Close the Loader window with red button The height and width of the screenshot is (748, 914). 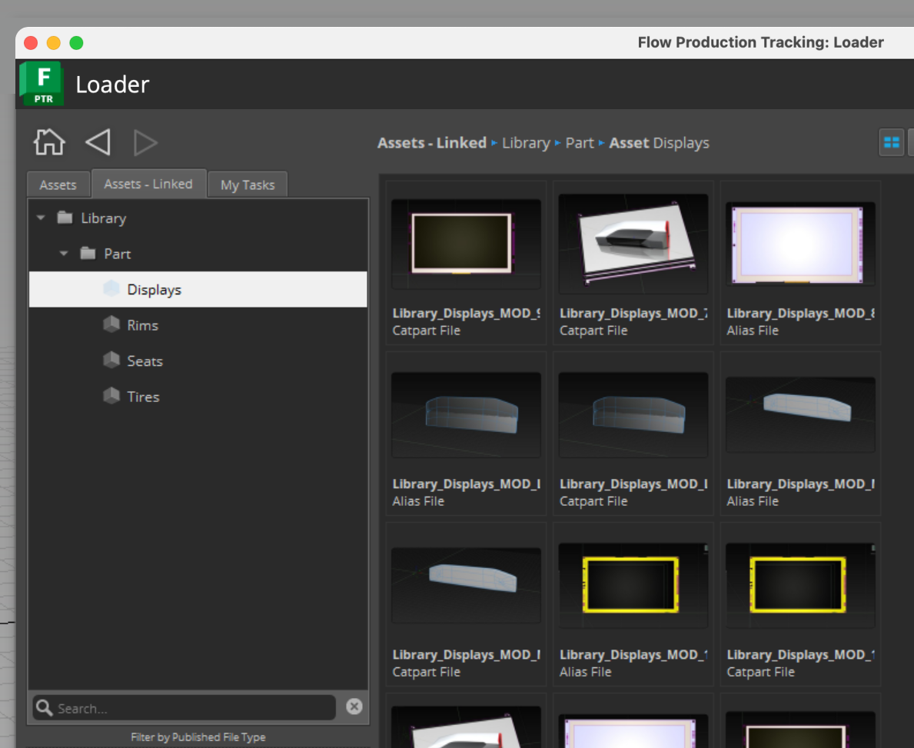coord(31,42)
